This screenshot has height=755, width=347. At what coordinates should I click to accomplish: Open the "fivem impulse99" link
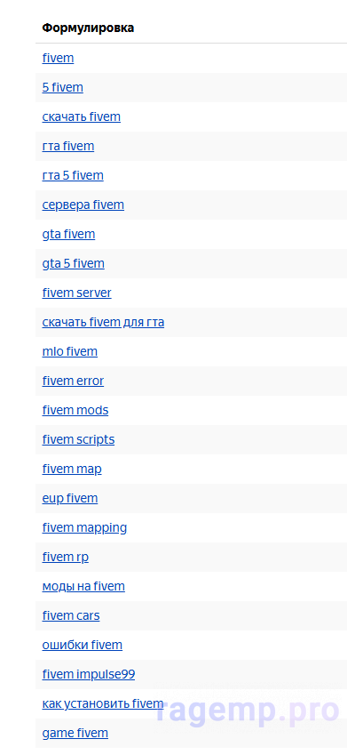coord(89,675)
